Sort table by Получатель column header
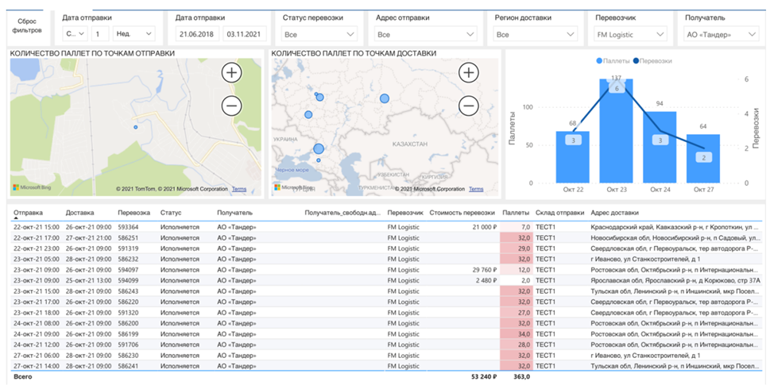774x389 pixels. 234,213
